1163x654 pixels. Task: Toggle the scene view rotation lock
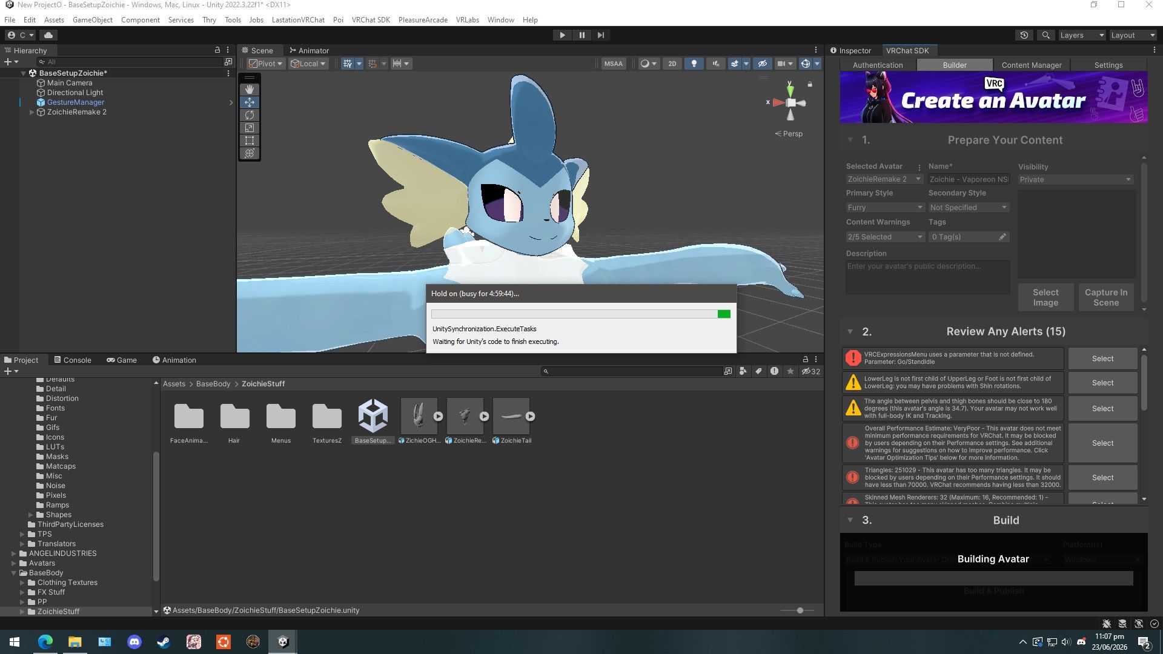810,84
